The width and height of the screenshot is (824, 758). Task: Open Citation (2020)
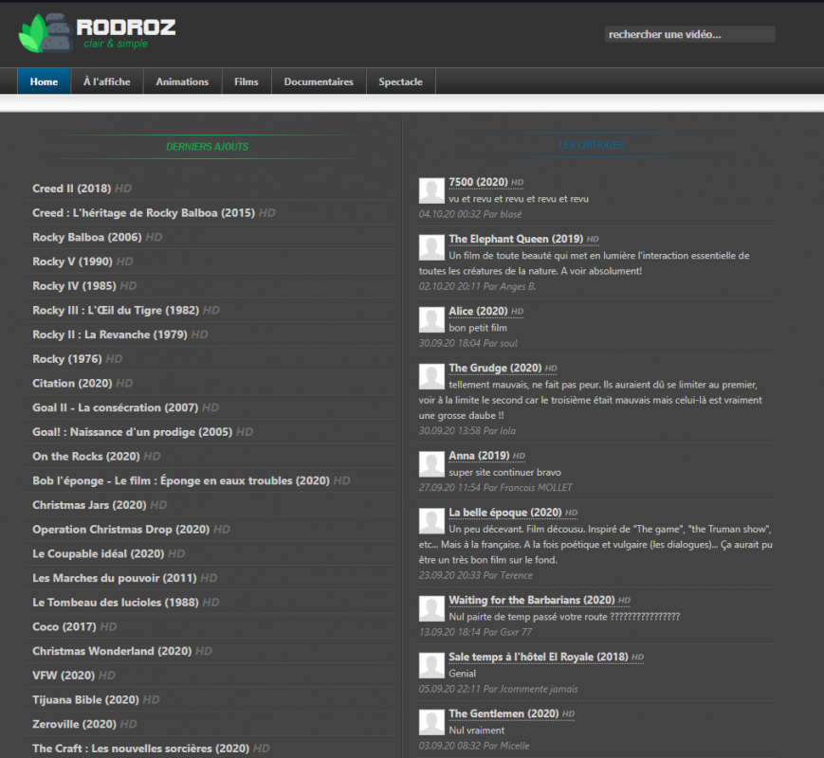pyautogui.click(x=72, y=383)
